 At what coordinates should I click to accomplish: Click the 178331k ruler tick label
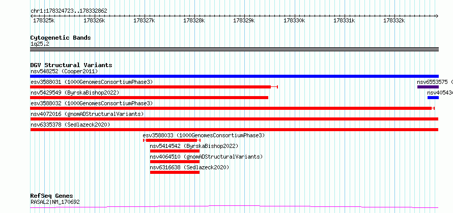click(344, 20)
